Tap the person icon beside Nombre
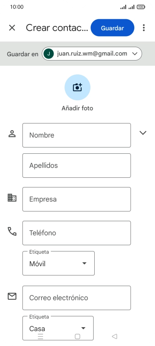155x346 pixels. pos(12,134)
